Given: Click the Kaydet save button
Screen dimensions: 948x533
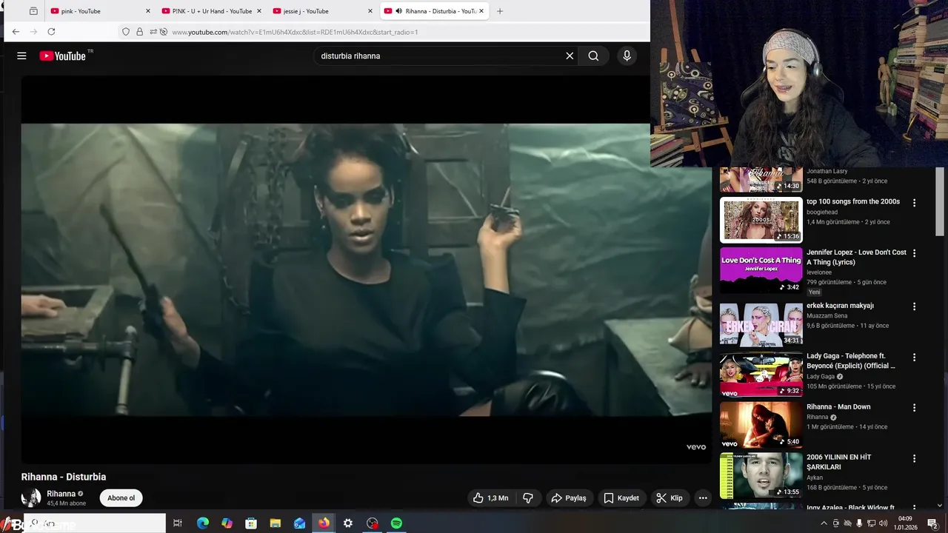Looking at the screenshot, I should [x=621, y=498].
